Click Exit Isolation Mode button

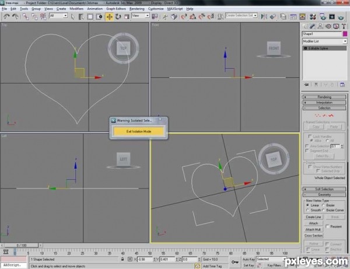[139, 131]
